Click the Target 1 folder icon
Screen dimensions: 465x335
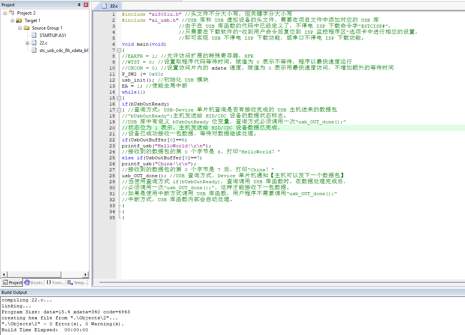pyautogui.click(x=19, y=21)
